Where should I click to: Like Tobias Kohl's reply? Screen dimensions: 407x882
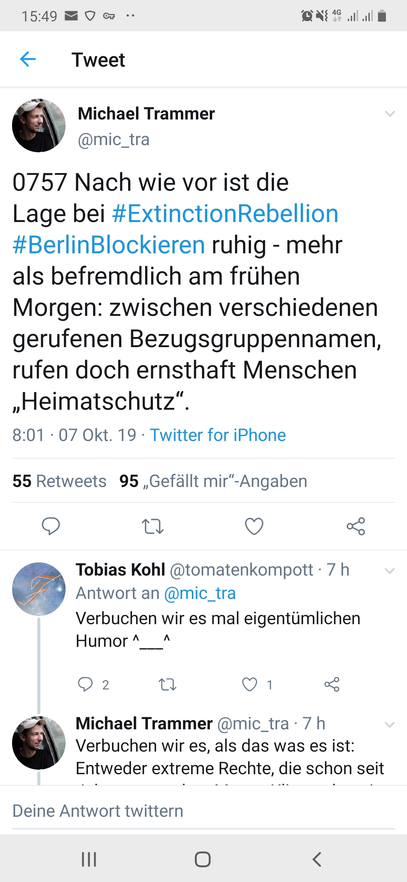pos(249,684)
